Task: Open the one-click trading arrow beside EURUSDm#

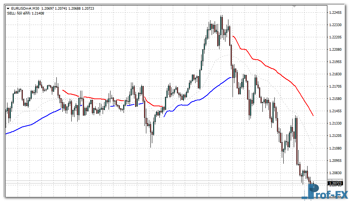Action: (x=8, y=8)
